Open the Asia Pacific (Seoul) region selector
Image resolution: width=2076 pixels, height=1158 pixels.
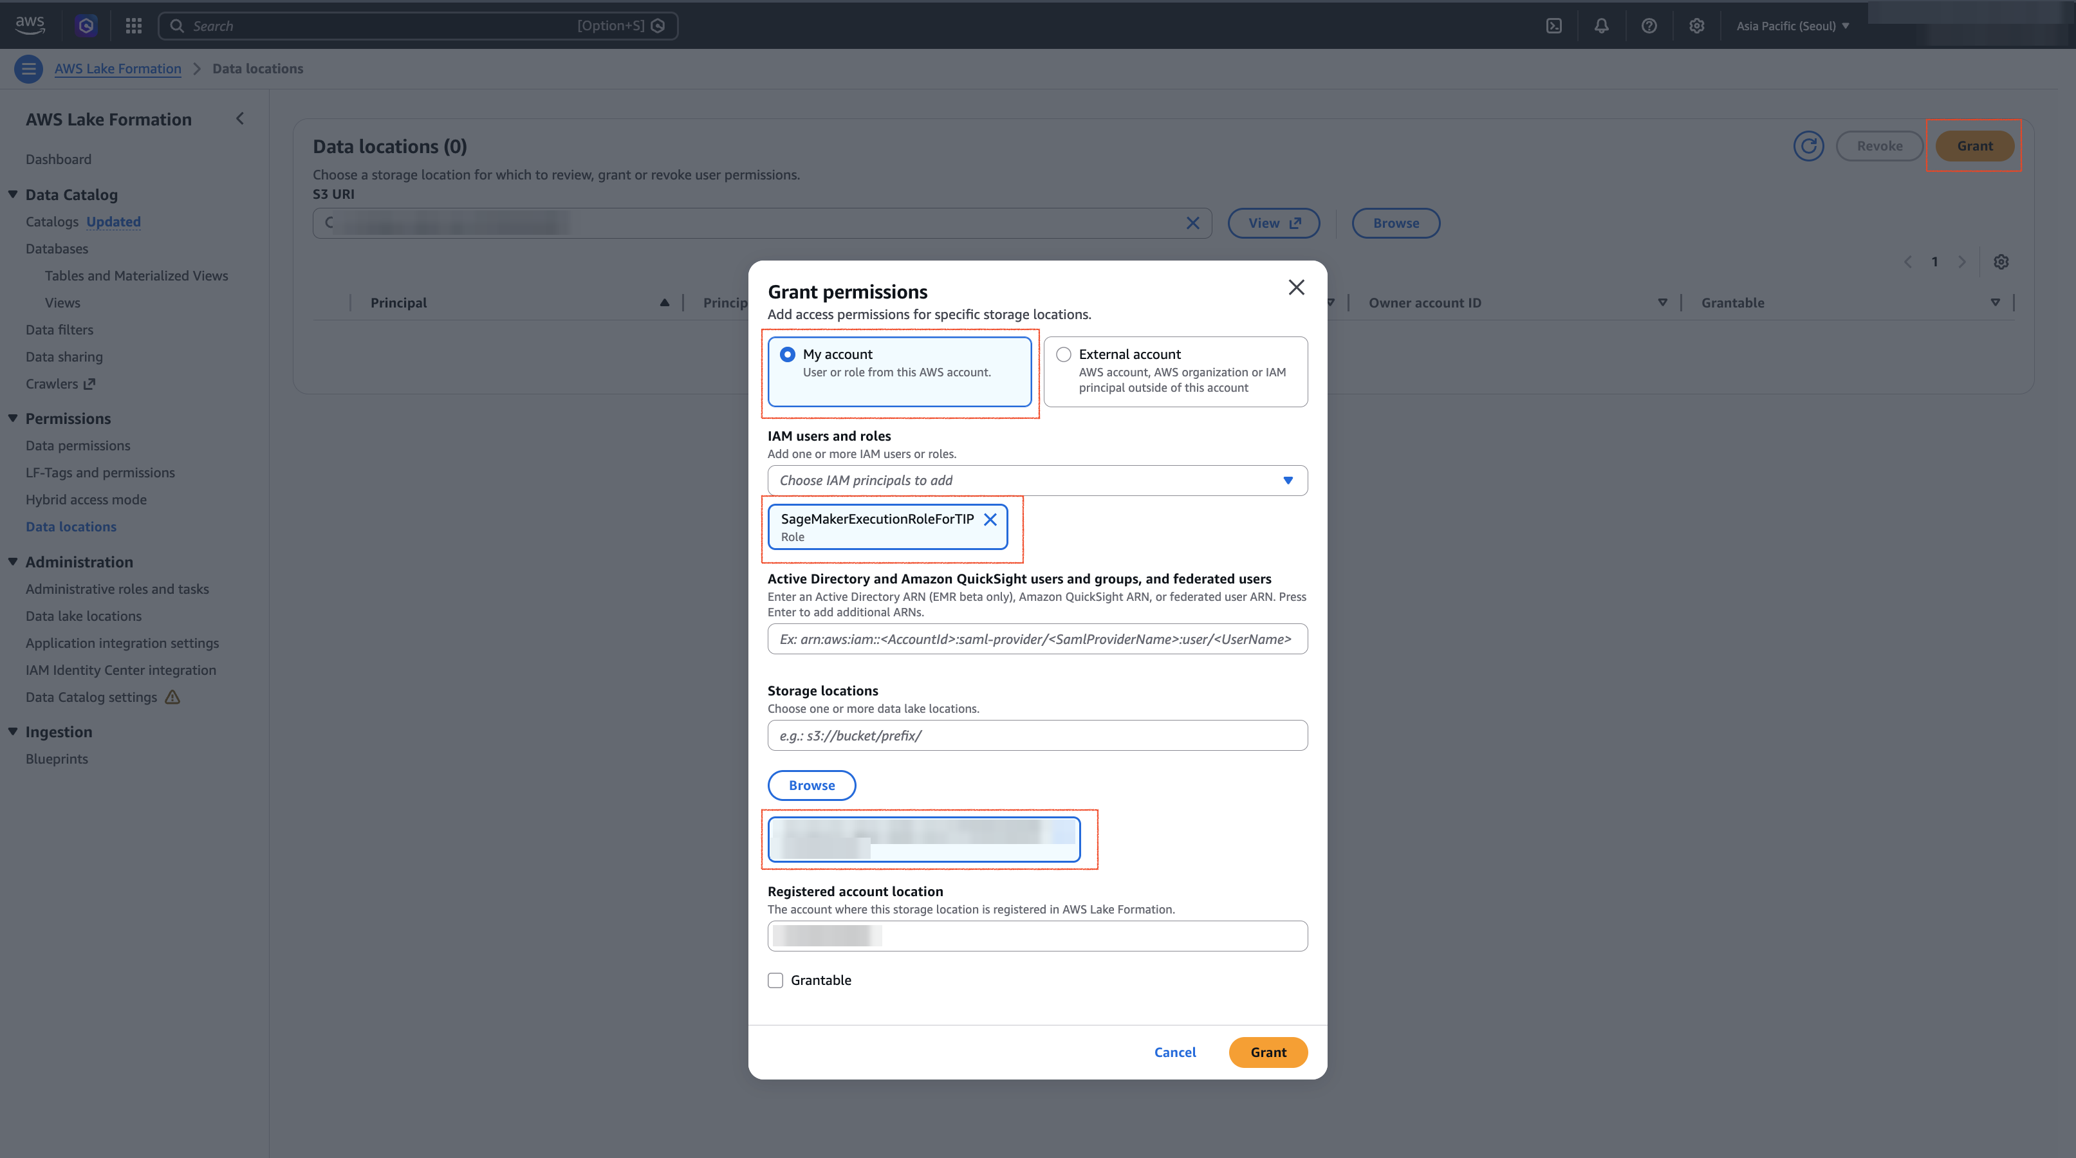point(1792,26)
